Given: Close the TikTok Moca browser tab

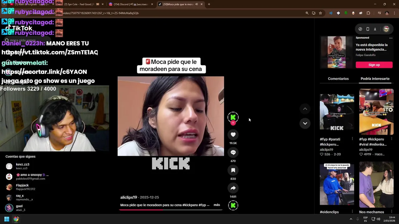Looking at the screenshot, I should (x=201, y=4).
